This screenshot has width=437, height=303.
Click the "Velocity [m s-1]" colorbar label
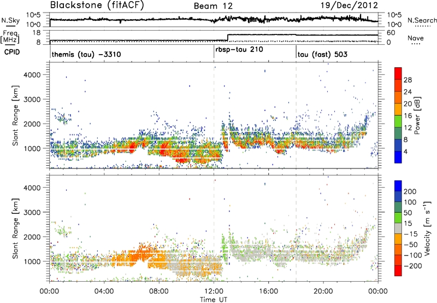pyautogui.click(x=427, y=228)
